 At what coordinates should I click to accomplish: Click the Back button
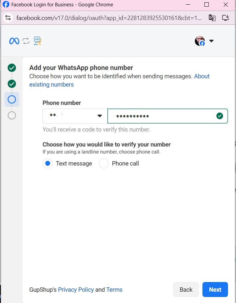click(186, 289)
